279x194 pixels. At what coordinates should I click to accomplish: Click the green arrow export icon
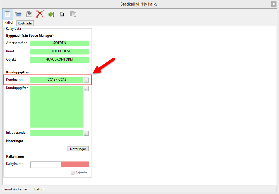pos(51,14)
